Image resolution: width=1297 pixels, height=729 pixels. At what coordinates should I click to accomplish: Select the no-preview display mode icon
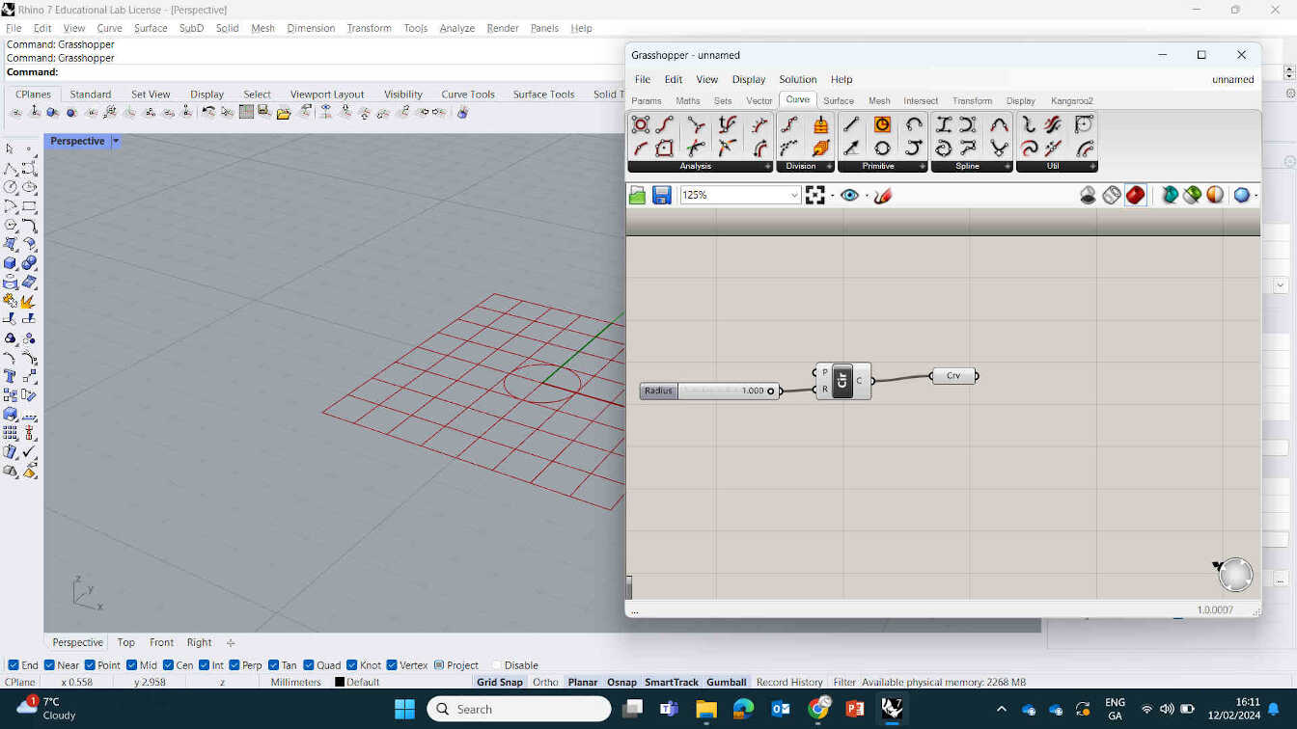pos(1088,196)
